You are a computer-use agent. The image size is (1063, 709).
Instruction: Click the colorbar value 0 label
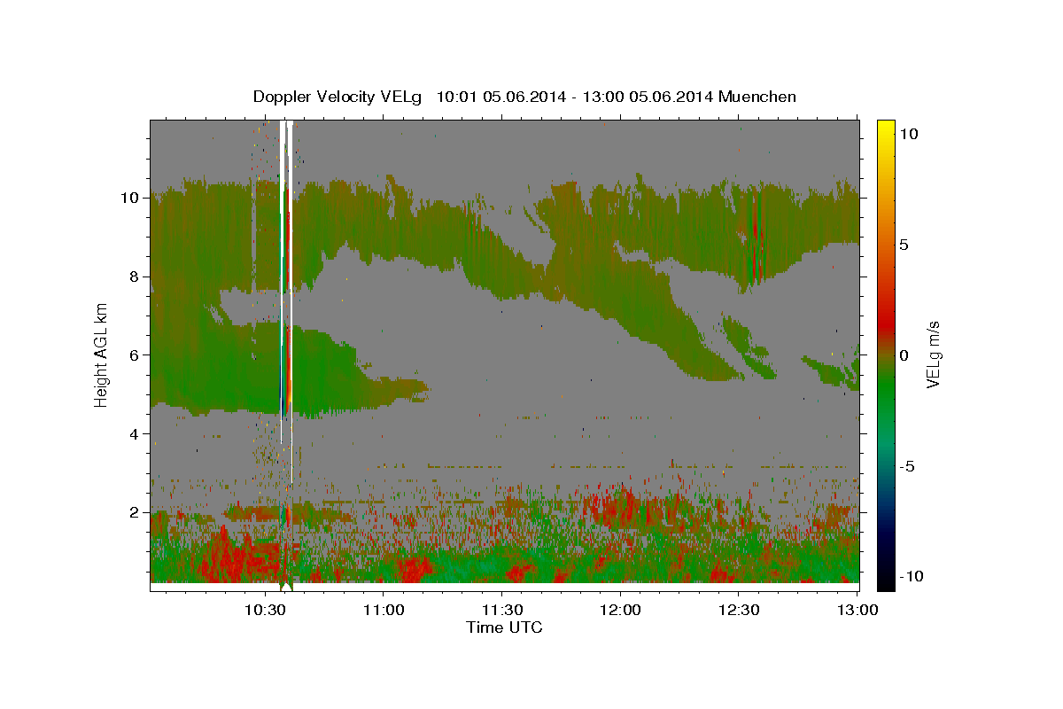click(x=904, y=355)
